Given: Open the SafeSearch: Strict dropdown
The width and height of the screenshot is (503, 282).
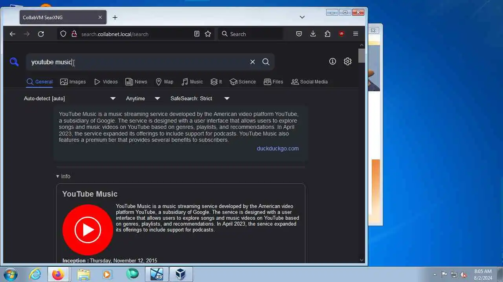Looking at the screenshot, I should pyautogui.click(x=200, y=99).
